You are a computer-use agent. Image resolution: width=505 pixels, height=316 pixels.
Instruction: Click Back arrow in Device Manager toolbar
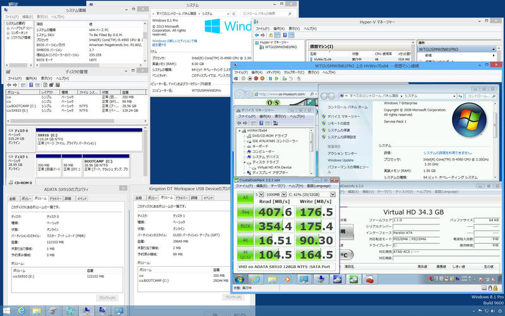point(239,123)
